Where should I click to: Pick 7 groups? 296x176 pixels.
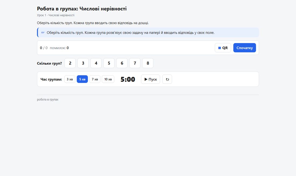[x=135, y=63]
